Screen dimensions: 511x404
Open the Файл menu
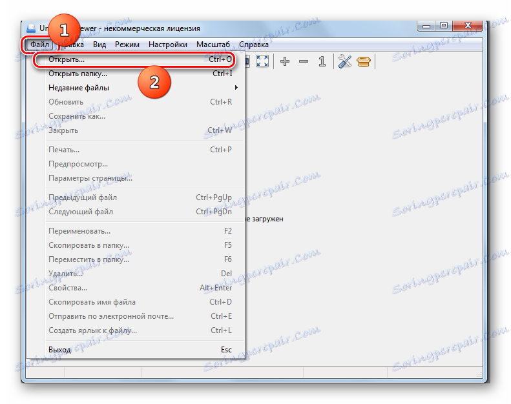click(x=39, y=45)
